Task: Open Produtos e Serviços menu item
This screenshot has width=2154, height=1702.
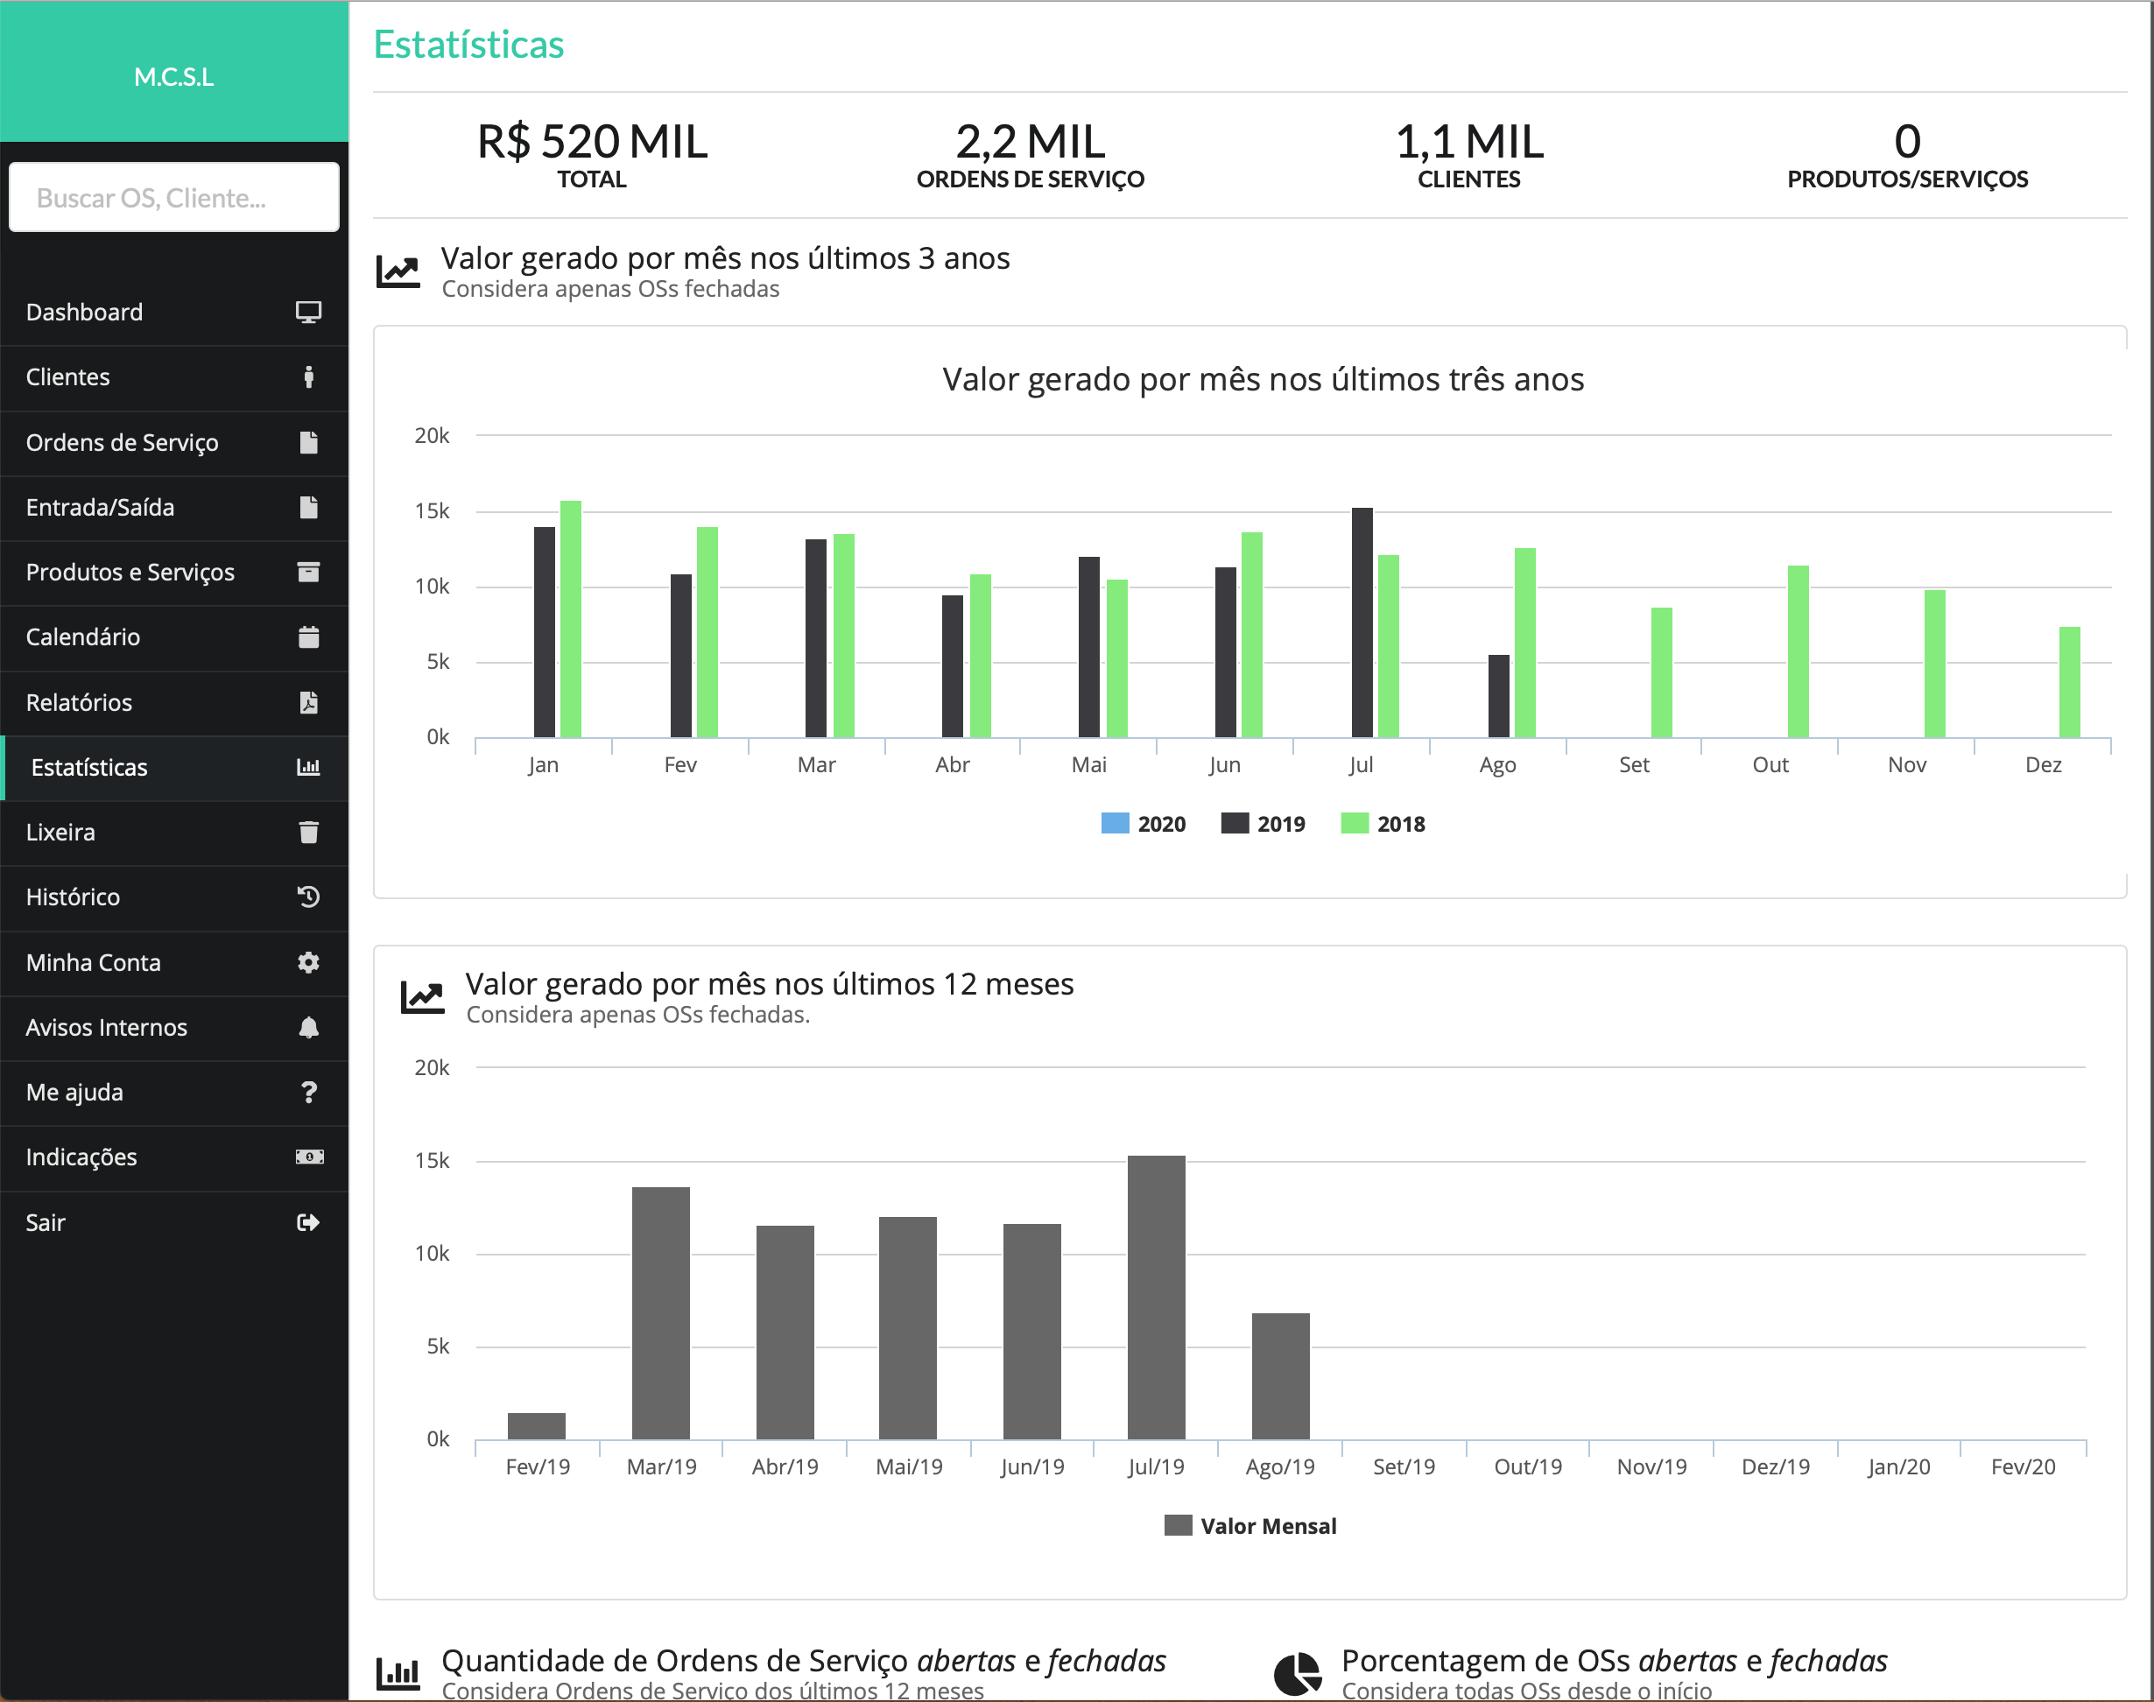Action: click(130, 572)
